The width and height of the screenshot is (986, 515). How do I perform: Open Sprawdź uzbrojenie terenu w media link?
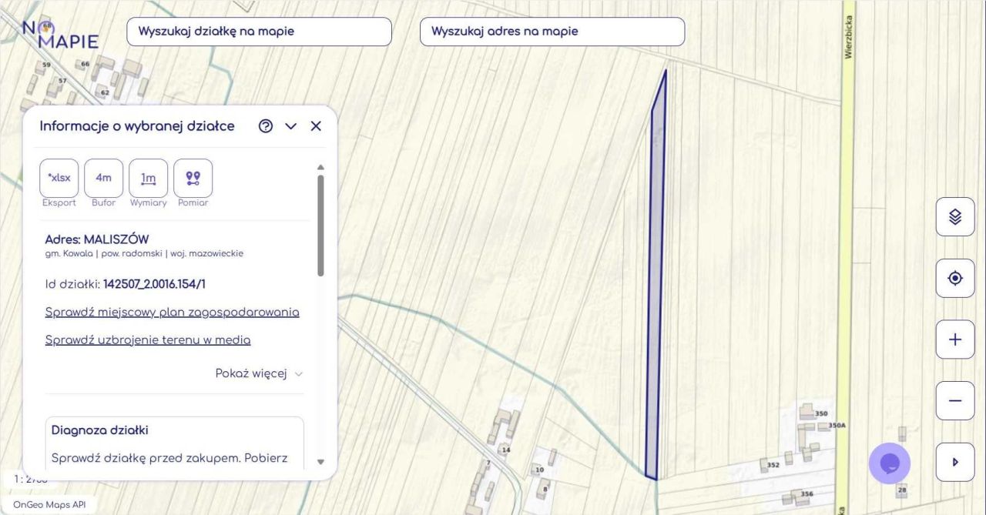pos(148,339)
